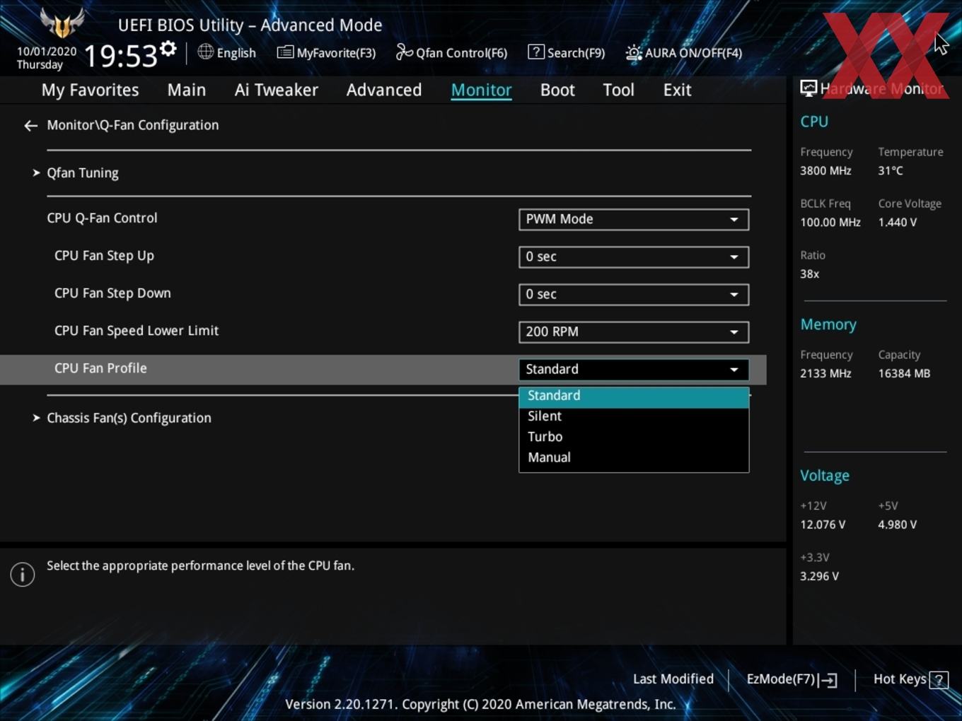Image resolution: width=962 pixels, height=721 pixels.
Task: Click Core Voltage value 1.440 V
Action: pyautogui.click(x=898, y=222)
